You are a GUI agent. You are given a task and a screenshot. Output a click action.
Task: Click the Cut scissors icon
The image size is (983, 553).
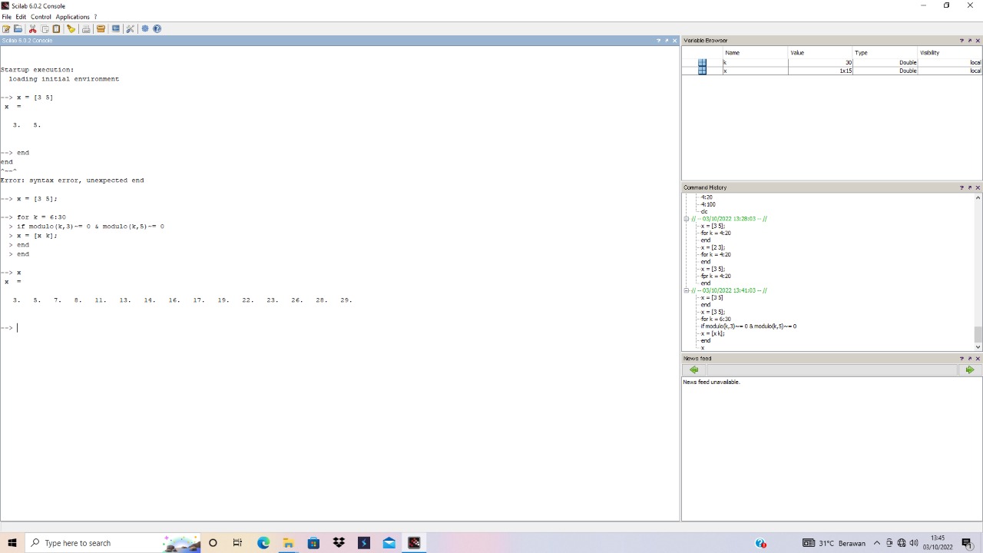tap(32, 28)
